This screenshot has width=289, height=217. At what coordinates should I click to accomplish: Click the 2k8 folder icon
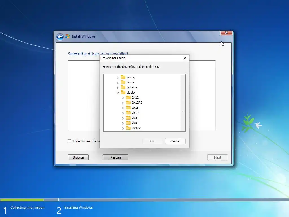pyautogui.click(x=128, y=123)
